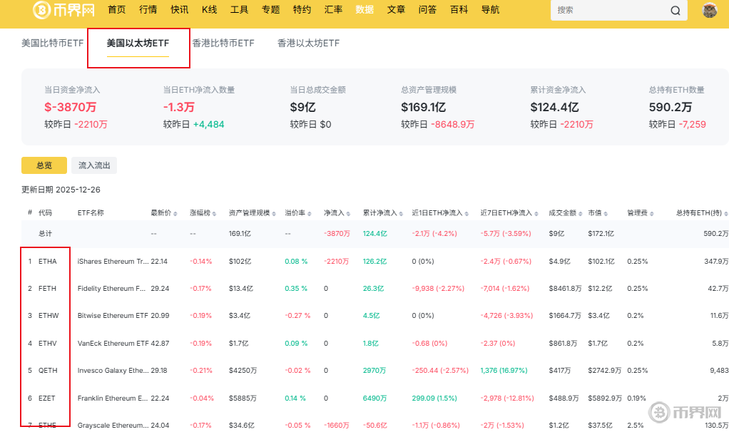Viewport: 729px width, 432px height.
Task: Sort by 总持有ETH column arrows
Action: (x=725, y=213)
